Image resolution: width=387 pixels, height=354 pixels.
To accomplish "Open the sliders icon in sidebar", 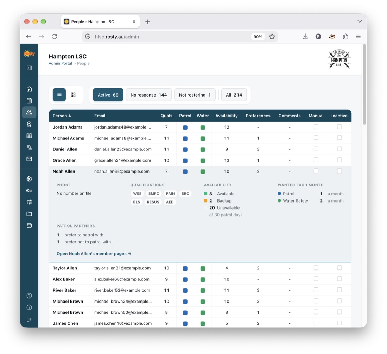I will pyautogui.click(x=29, y=202).
